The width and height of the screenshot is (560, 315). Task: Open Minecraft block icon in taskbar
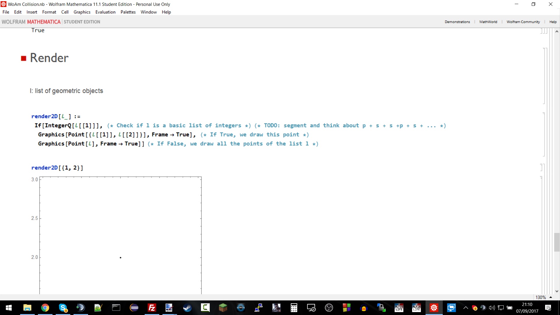(x=223, y=308)
